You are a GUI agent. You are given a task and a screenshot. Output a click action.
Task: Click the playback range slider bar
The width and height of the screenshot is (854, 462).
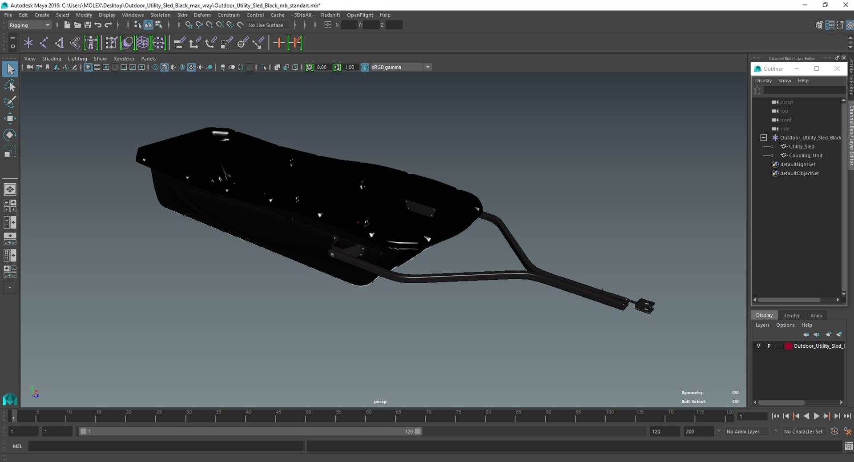250,431
